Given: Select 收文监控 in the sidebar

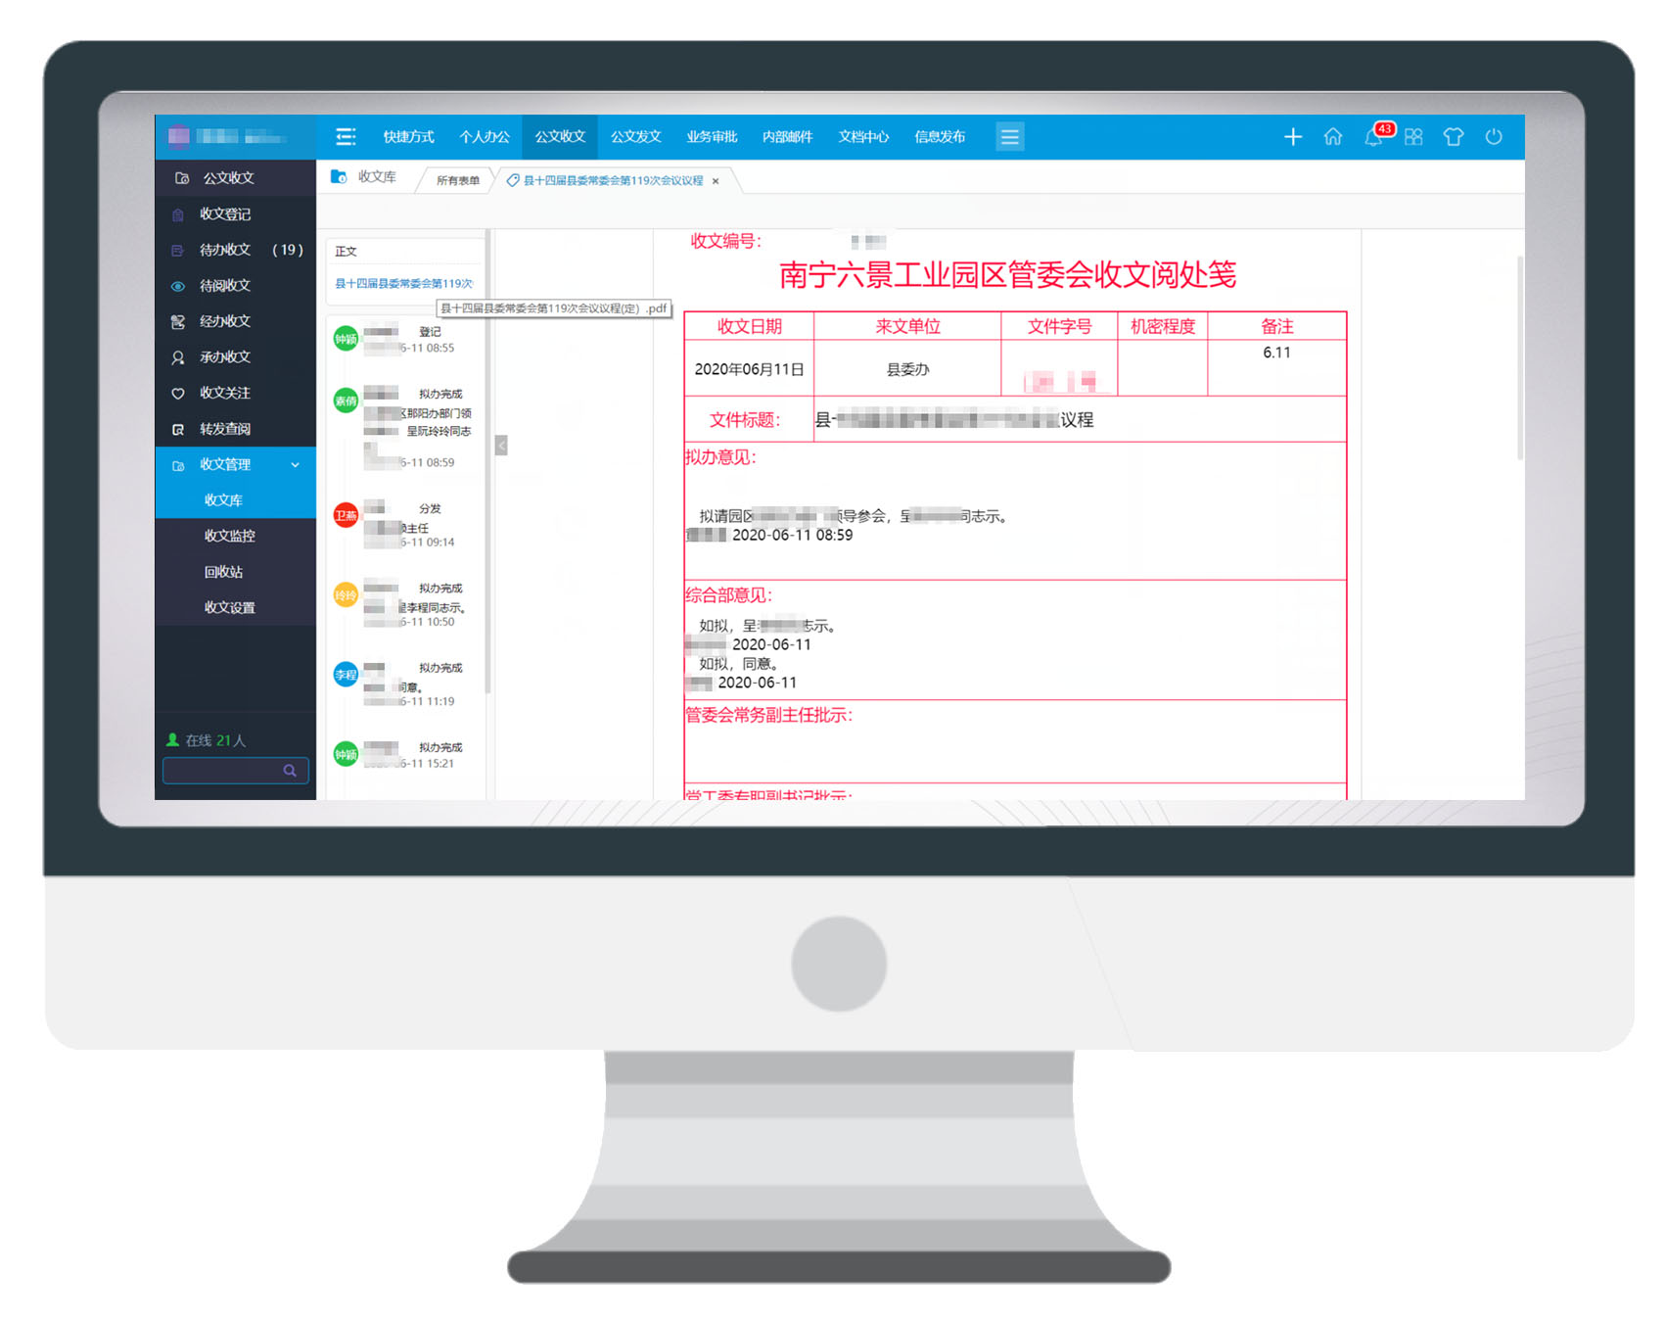Looking at the screenshot, I should pos(232,536).
